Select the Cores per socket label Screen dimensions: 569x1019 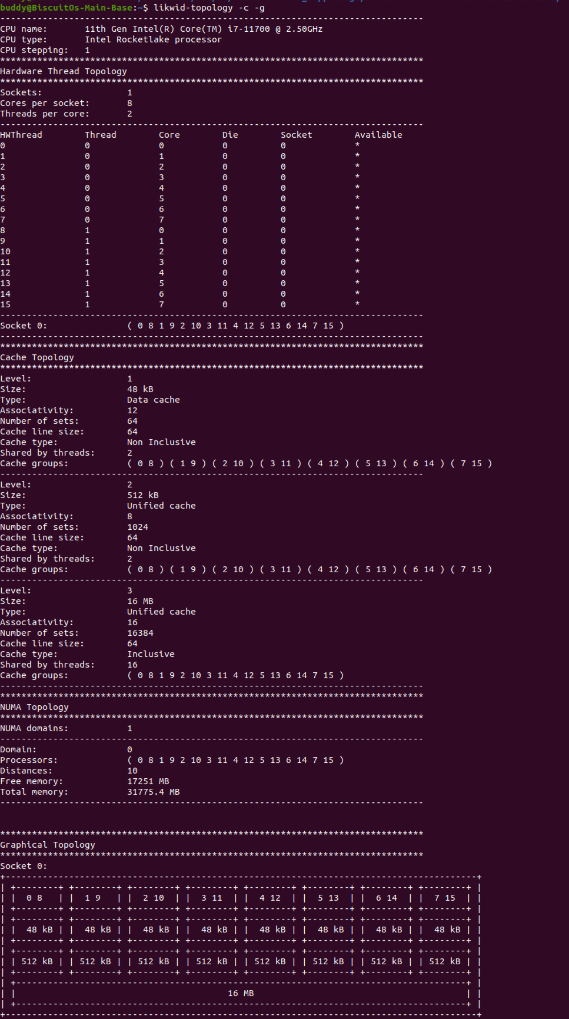[45, 103]
